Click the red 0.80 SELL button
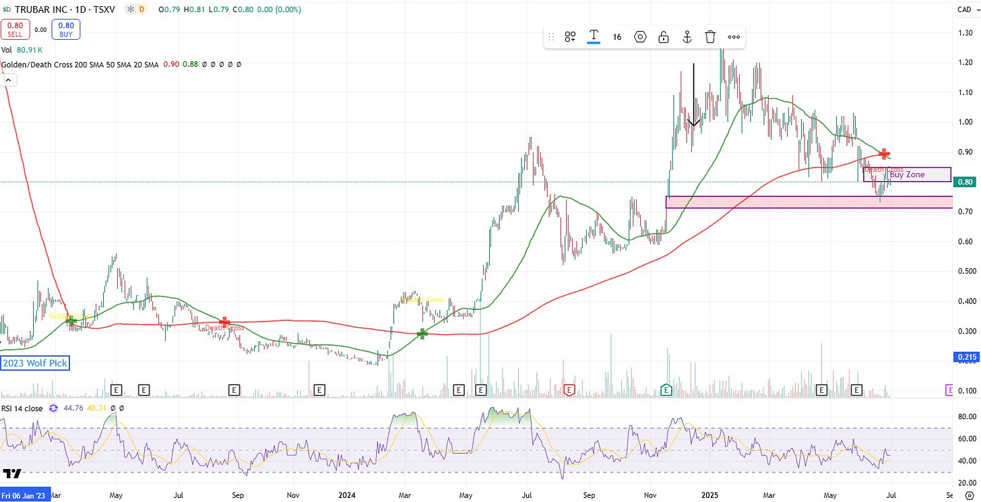 pos(13,30)
